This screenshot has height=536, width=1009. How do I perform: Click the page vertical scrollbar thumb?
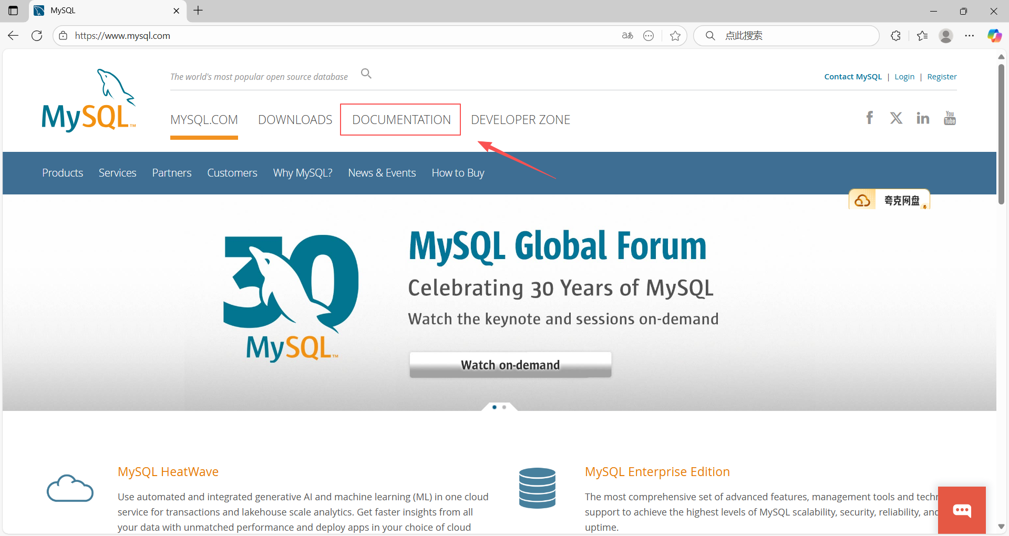pyautogui.click(x=1001, y=134)
